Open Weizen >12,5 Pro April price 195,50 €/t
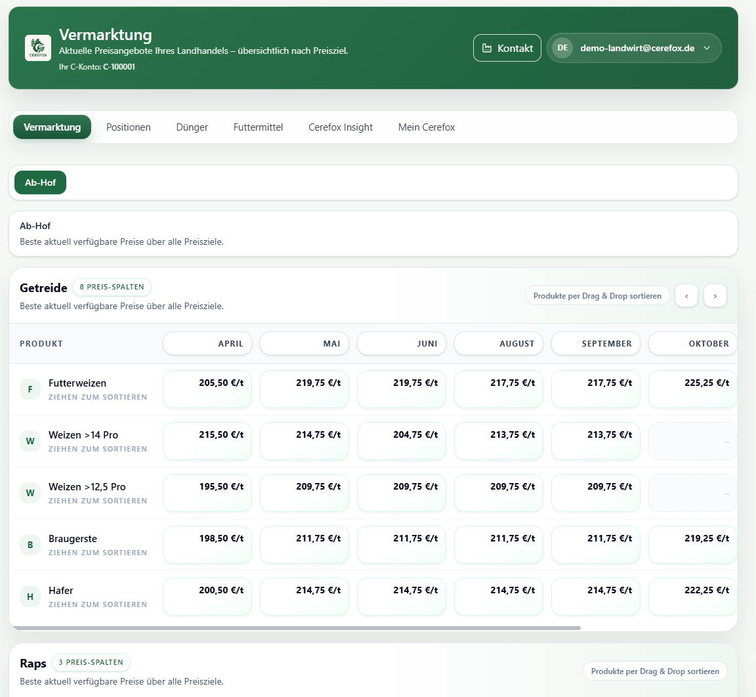 [x=207, y=493]
